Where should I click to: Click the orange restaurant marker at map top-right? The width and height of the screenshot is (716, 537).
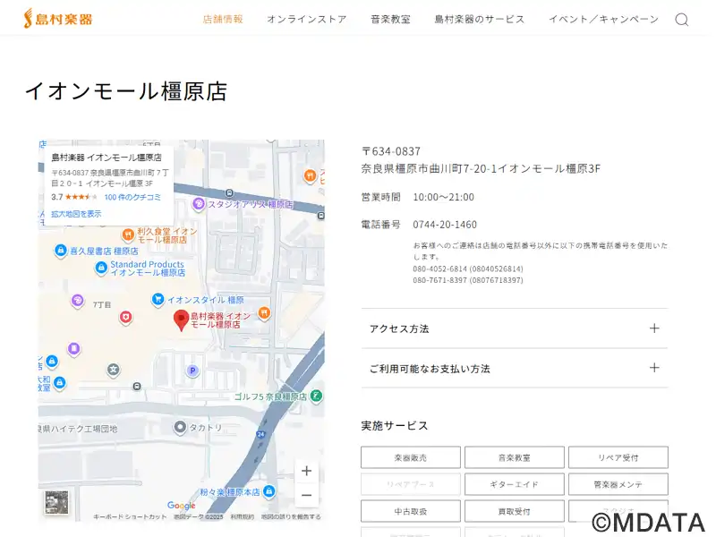pos(310,175)
